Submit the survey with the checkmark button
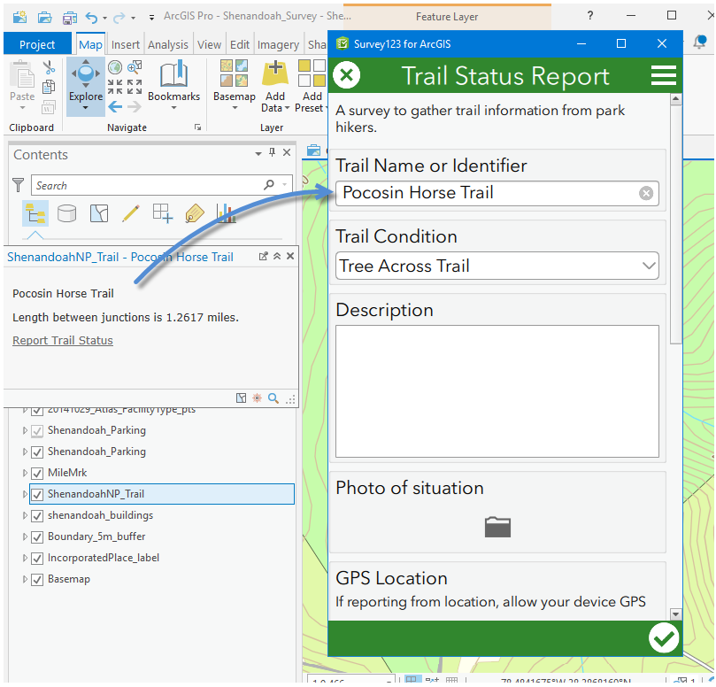Viewport: 716px width, 687px height. pyautogui.click(x=664, y=638)
